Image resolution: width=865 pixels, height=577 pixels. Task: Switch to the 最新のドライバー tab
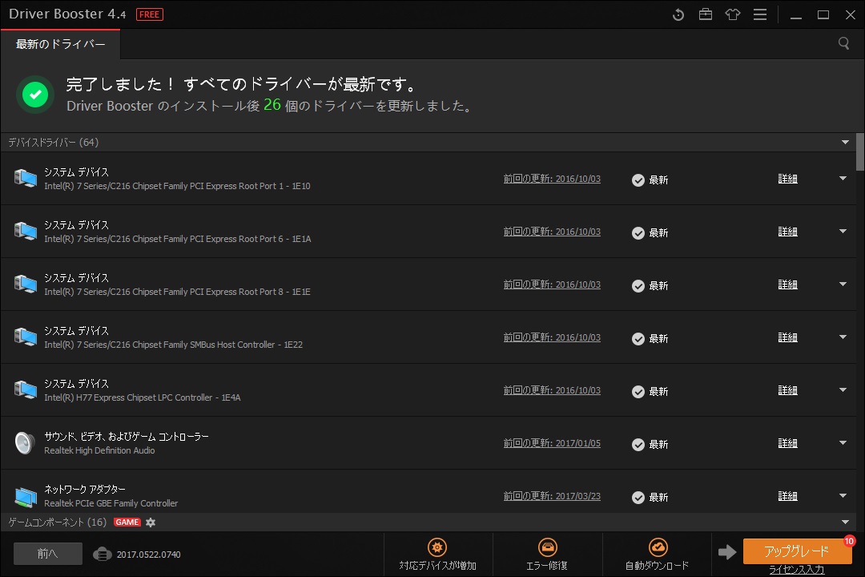[x=60, y=45]
